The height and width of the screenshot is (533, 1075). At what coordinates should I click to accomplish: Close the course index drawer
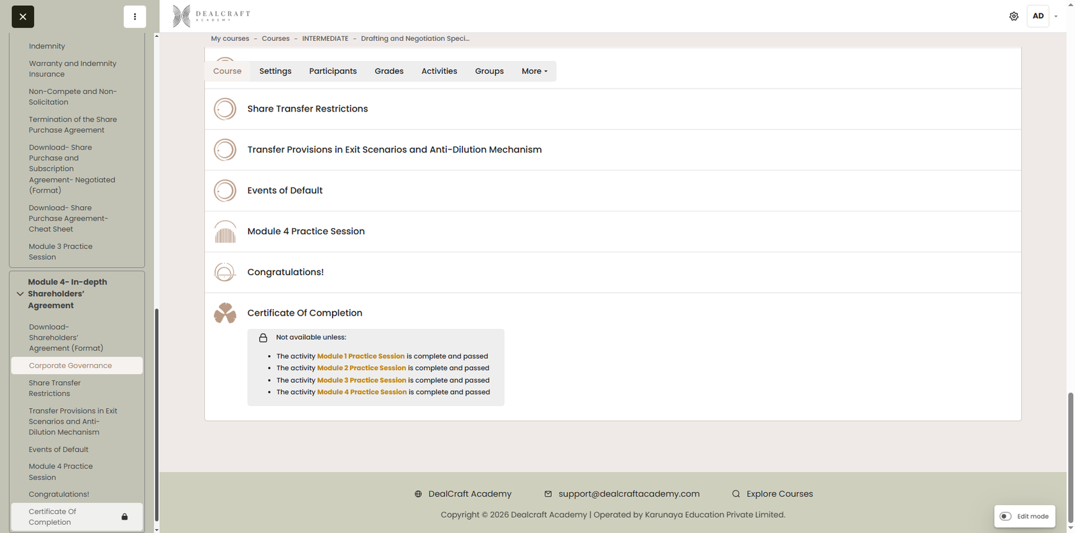pyautogui.click(x=23, y=17)
